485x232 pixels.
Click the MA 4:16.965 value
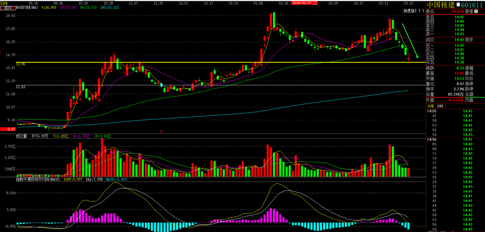[49, 8]
